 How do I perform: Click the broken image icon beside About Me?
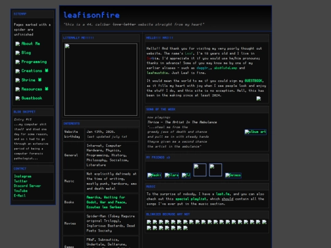click(18, 43)
